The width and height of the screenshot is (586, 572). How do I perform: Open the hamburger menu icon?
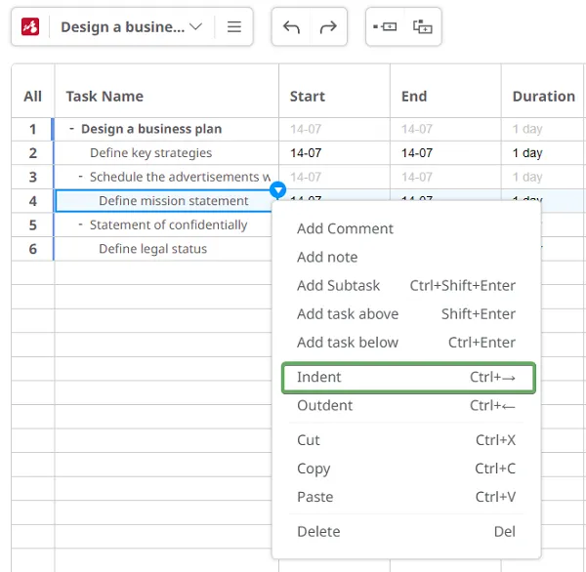234,27
